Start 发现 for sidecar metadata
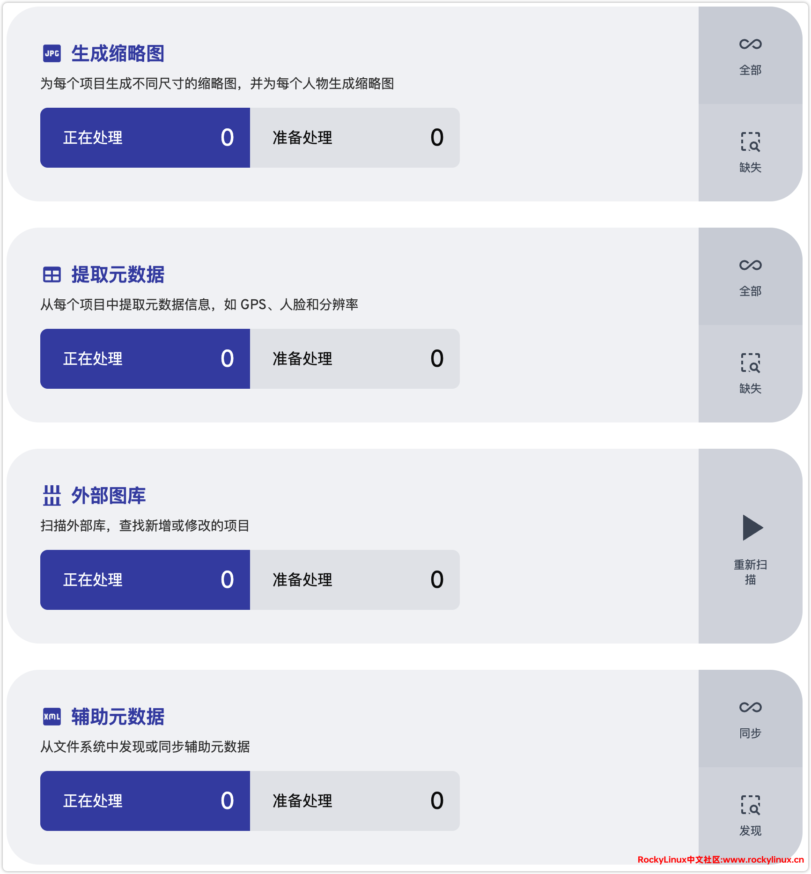811x874 pixels. coord(750,816)
